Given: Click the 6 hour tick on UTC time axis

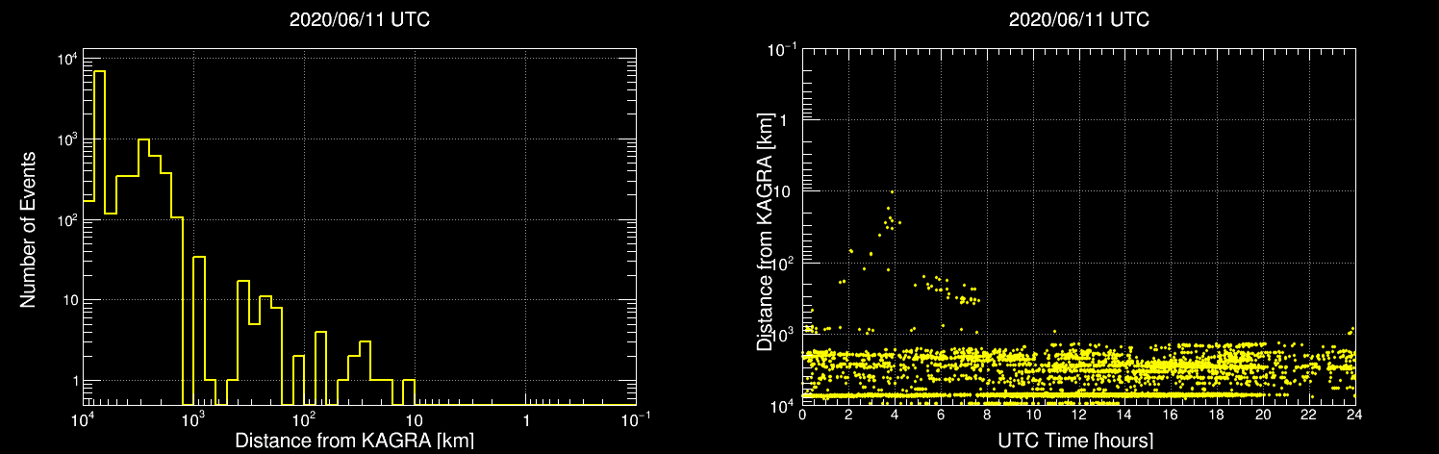Looking at the screenshot, I should coord(941,415).
